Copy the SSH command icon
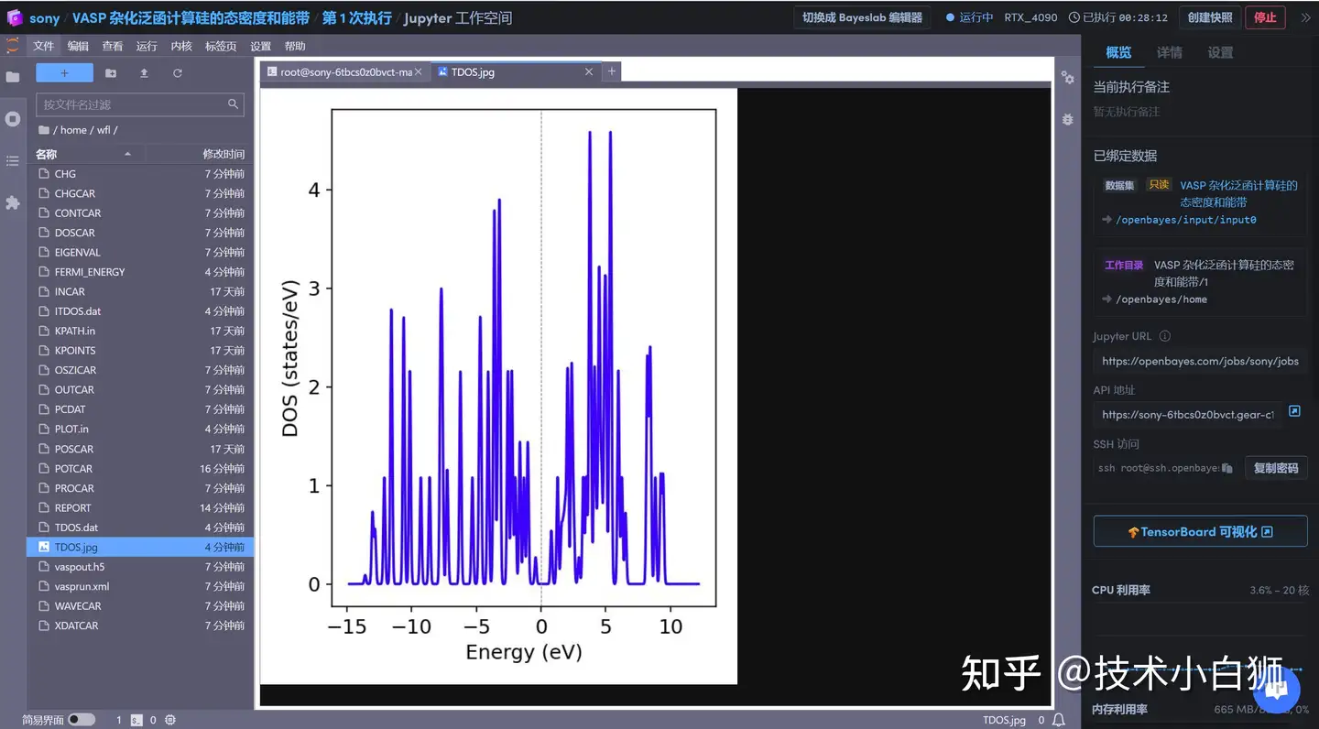Image resolution: width=1319 pixels, height=729 pixels. coord(1227,468)
